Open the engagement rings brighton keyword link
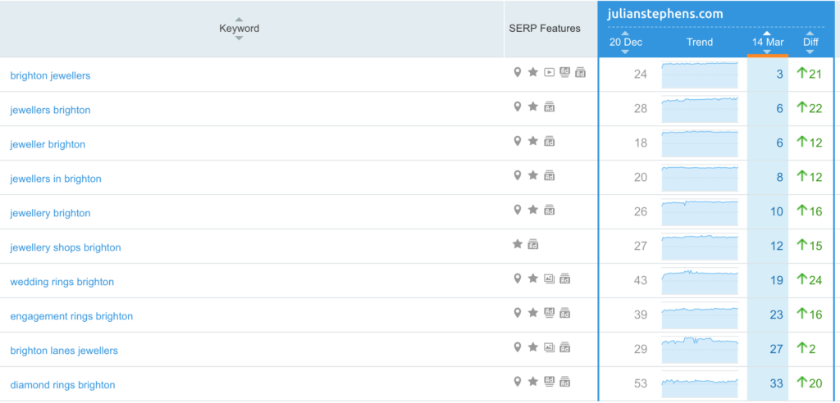The width and height of the screenshot is (840, 403). click(x=71, y=316)
